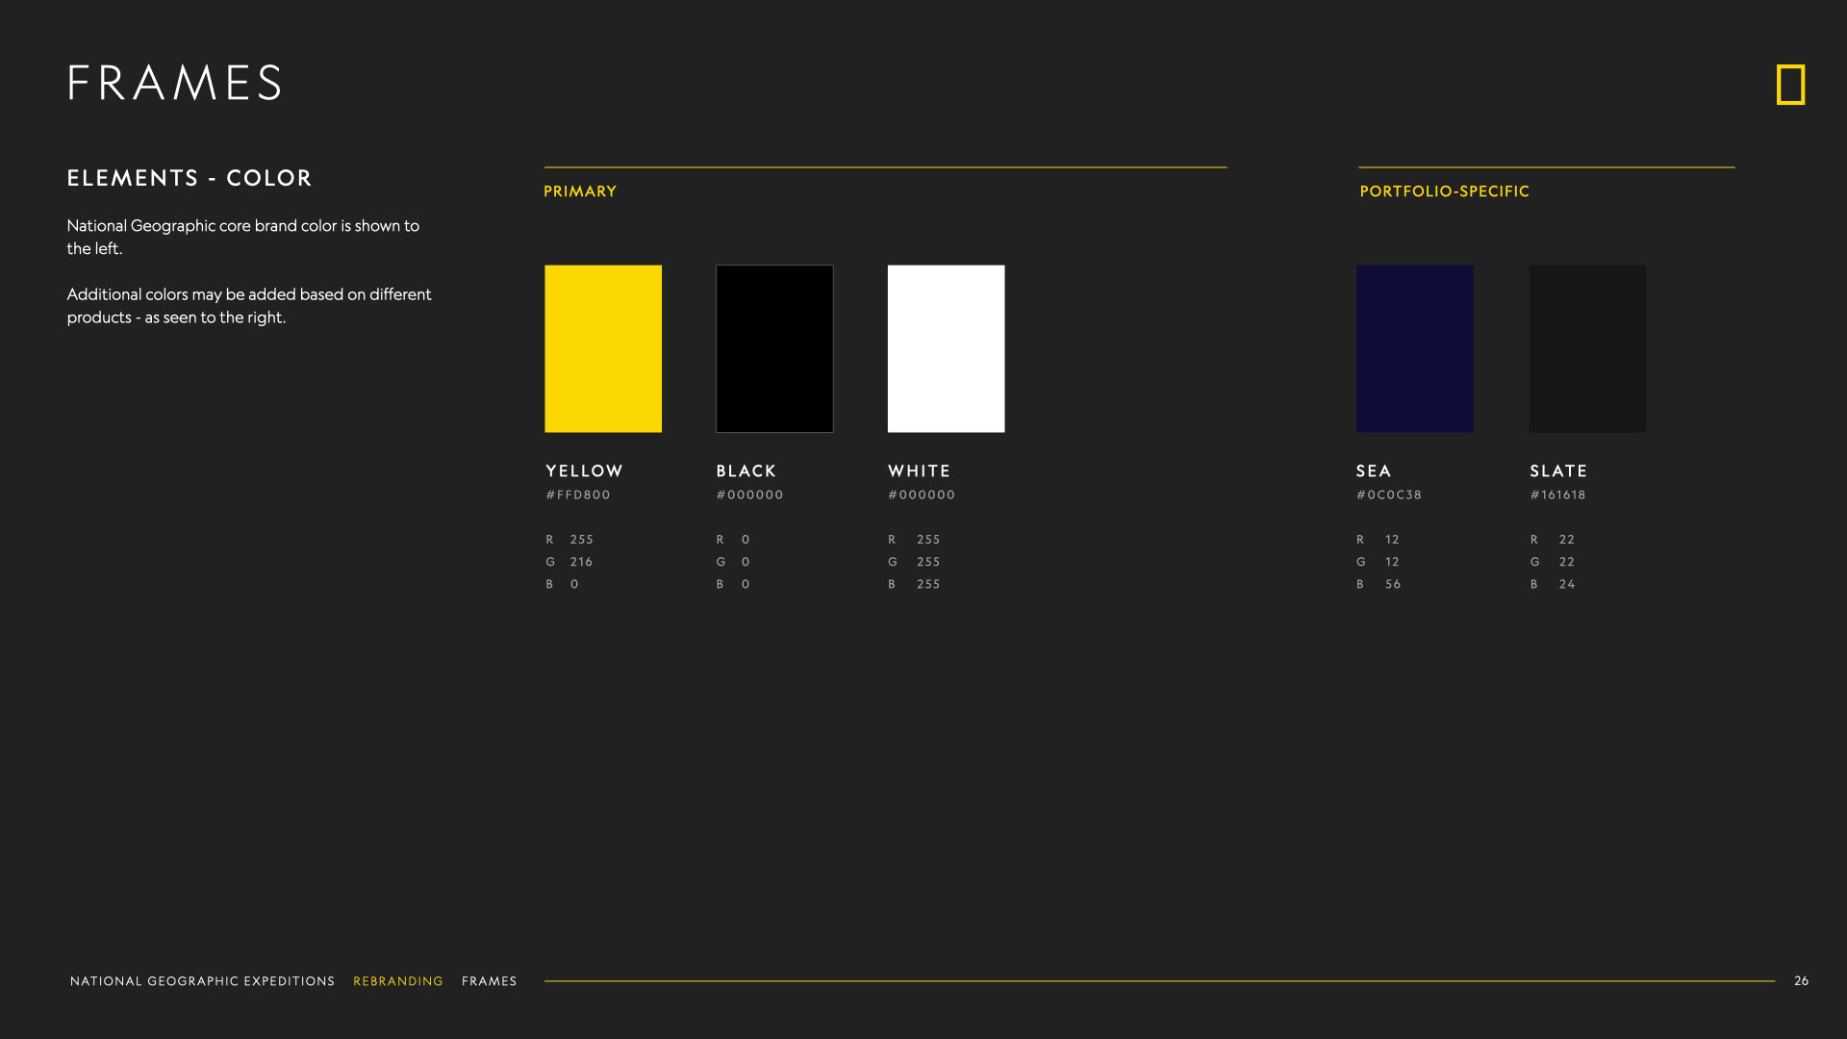Click the #FFD800 hex code
Screen dimensions: 1847x1039
(x=578, y=494)
